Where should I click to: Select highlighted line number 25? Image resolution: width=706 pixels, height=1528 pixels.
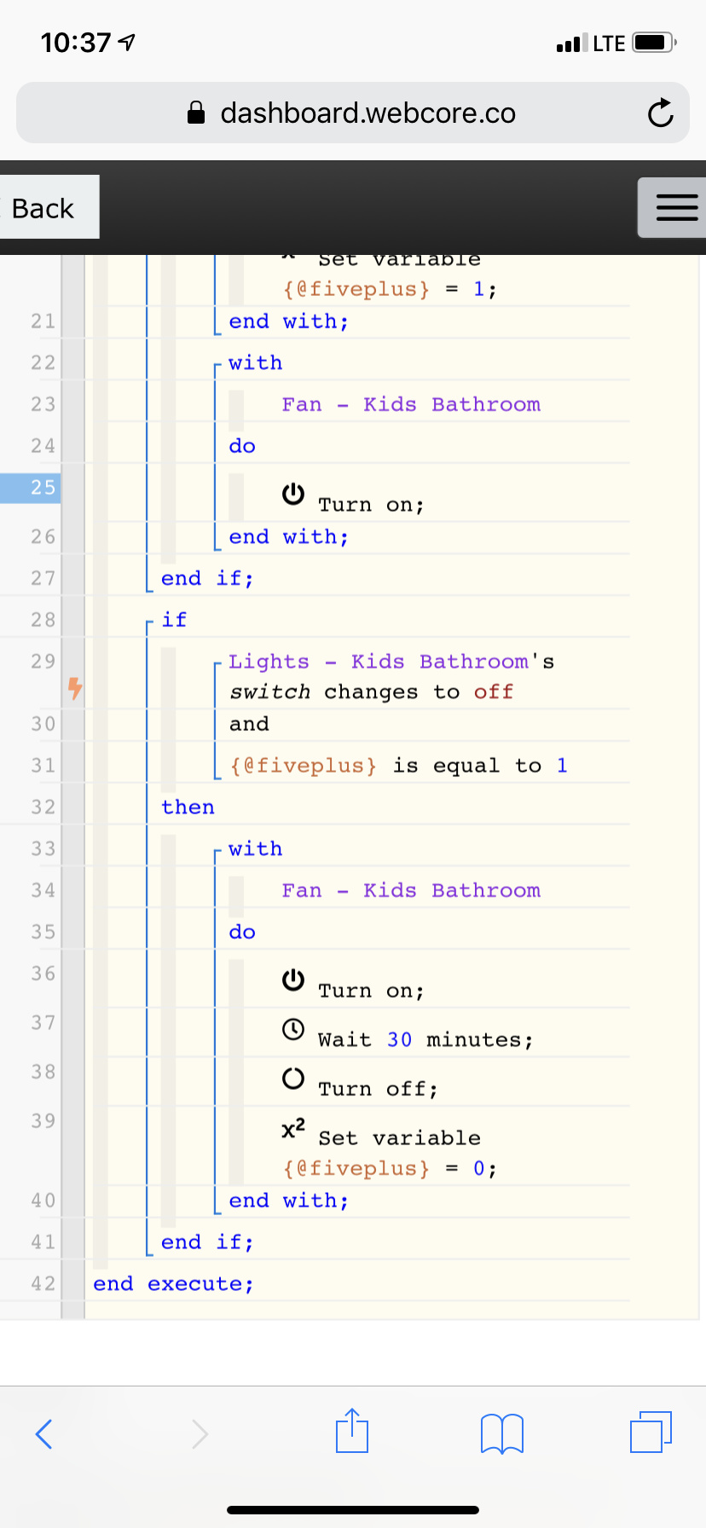click(31, 488)
